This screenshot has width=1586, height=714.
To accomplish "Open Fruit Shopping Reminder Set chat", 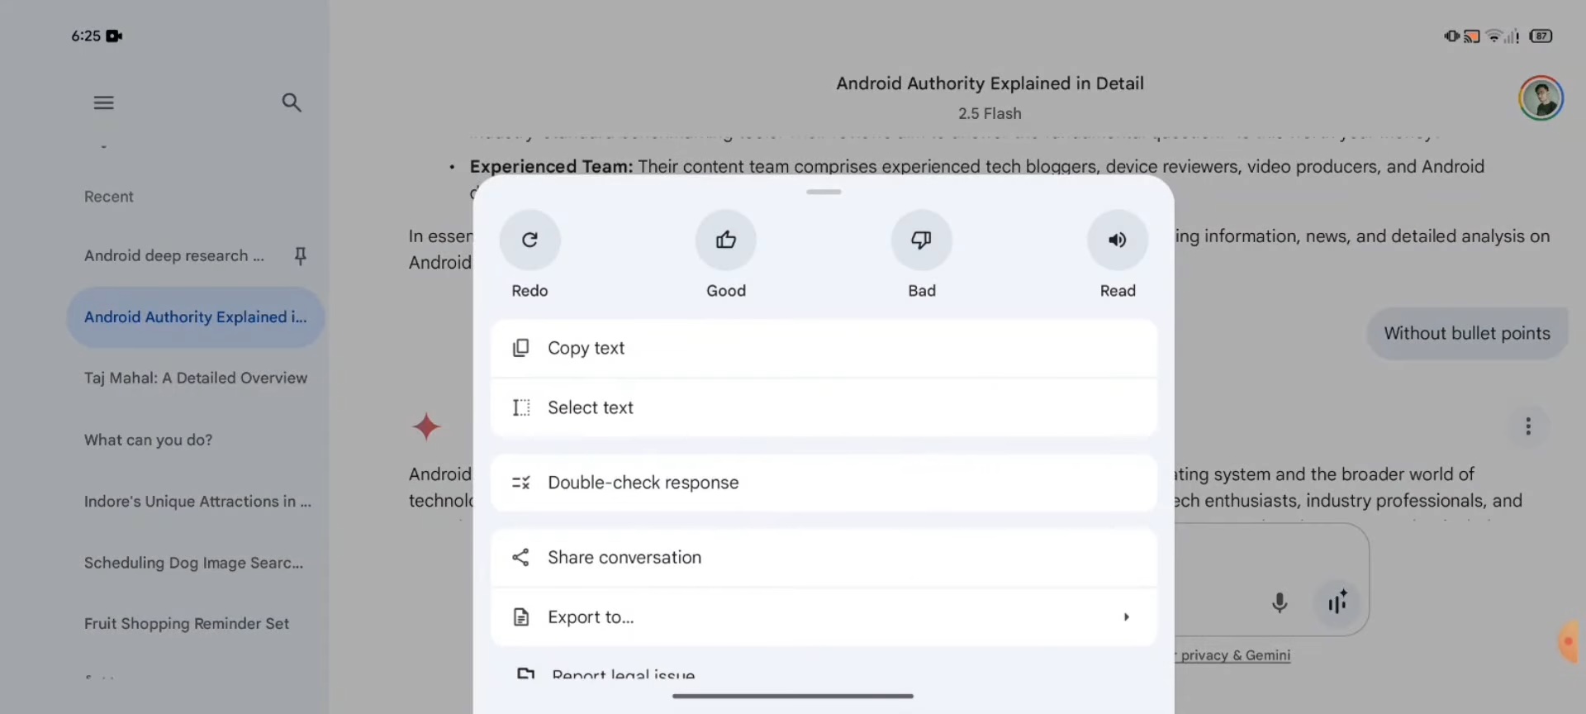I will 186,624.
